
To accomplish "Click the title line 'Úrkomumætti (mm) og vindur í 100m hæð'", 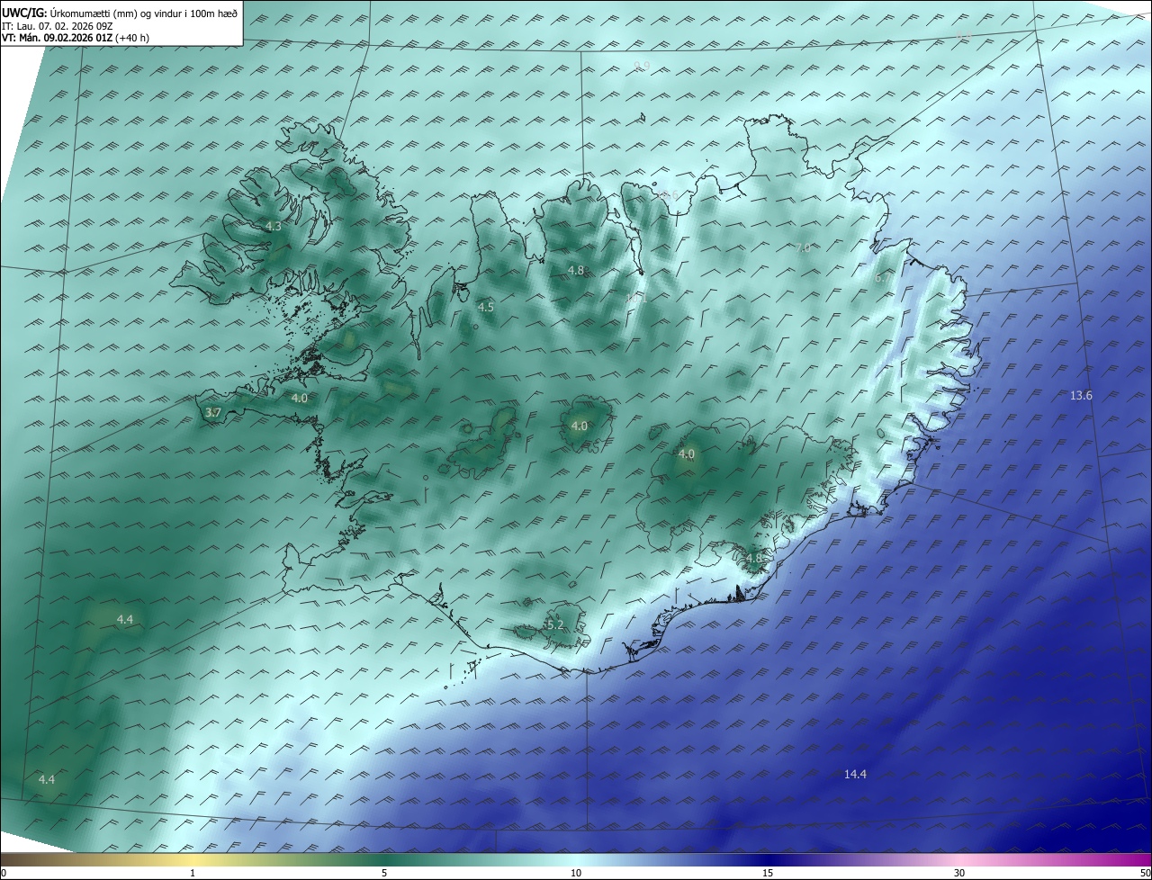I will (142, 14).
